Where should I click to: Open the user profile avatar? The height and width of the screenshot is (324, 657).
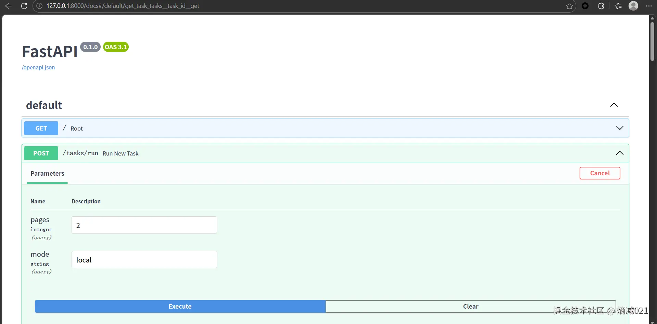tap(633, 6)
